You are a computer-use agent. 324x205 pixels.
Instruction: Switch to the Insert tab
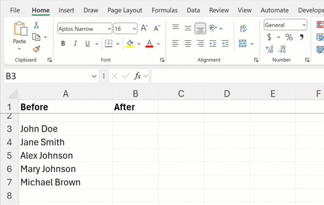(66, 10)
